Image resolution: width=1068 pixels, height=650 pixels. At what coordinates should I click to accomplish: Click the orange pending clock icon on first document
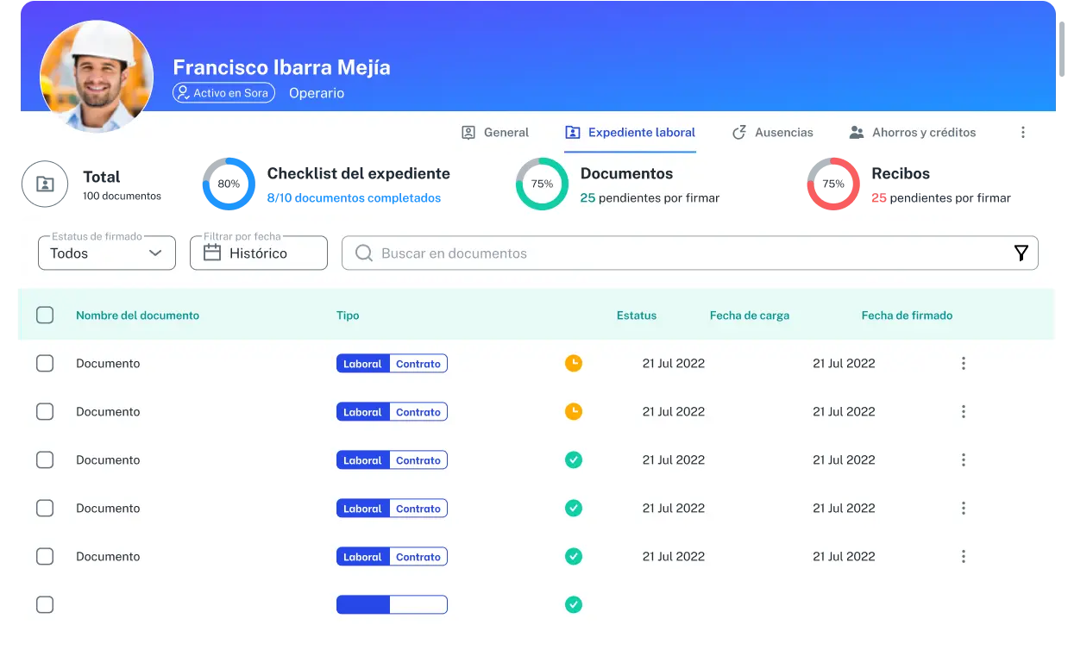tap(574, 363)
